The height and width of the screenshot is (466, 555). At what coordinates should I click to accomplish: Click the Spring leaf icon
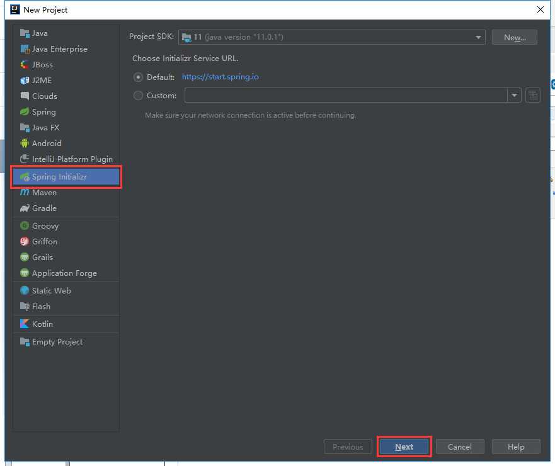[25, 112]
